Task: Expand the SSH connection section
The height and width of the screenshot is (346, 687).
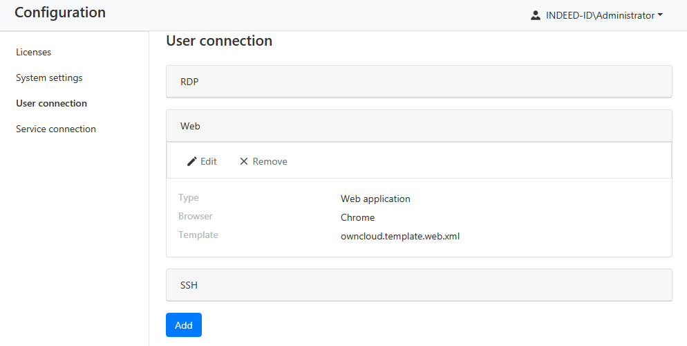Action: (x=419, y=285)
